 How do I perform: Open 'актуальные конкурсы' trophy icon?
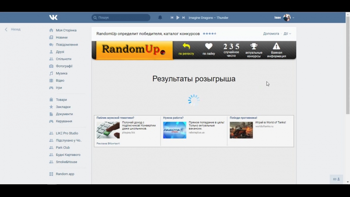coord(254,47)
